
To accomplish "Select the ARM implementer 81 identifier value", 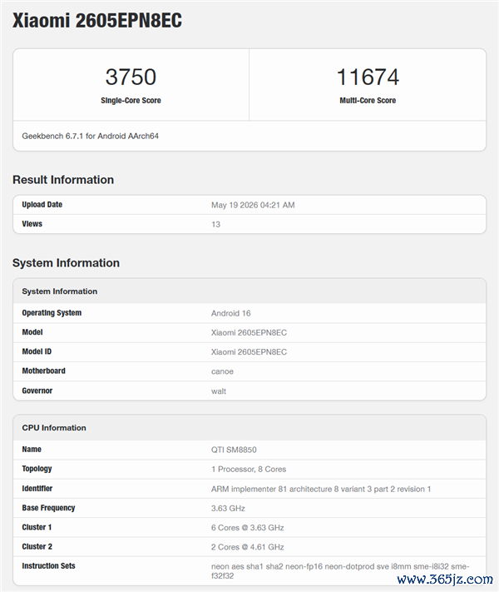I will [x=321, y=489].
